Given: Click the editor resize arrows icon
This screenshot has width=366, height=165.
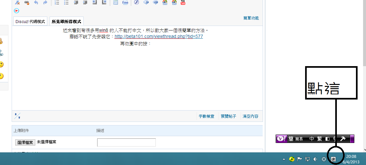Looking at the screenshot, I should [x=17, y=116].
